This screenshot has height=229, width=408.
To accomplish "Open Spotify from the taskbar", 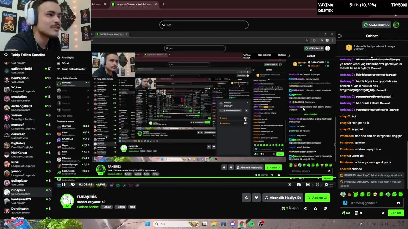I will (251, 224).
